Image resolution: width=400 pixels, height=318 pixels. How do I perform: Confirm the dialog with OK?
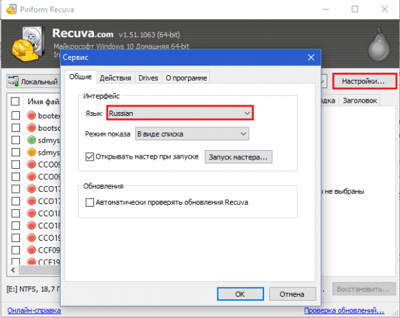(x=240, y=294)
